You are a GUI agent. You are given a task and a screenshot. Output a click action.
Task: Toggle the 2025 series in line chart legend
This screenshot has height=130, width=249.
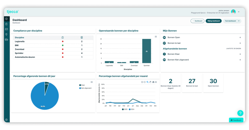tap(125, 109)
